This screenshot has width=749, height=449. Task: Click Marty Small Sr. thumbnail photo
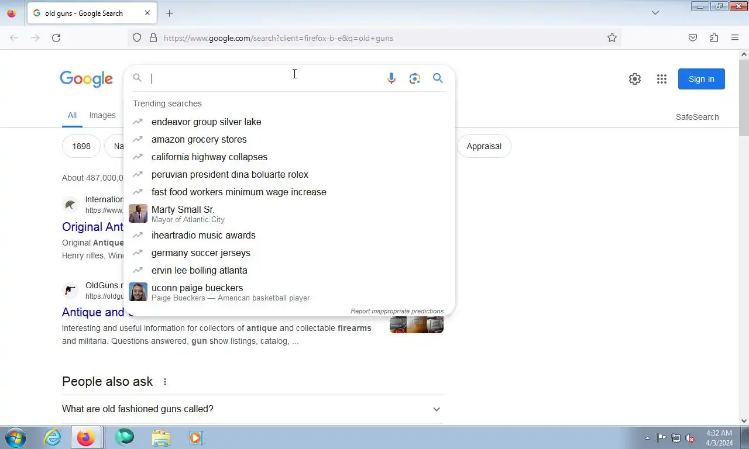coord(138,213)
